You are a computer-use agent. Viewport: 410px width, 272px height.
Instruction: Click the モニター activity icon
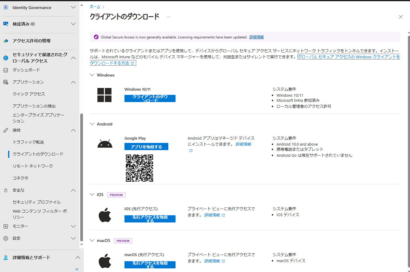click(6, 226)
